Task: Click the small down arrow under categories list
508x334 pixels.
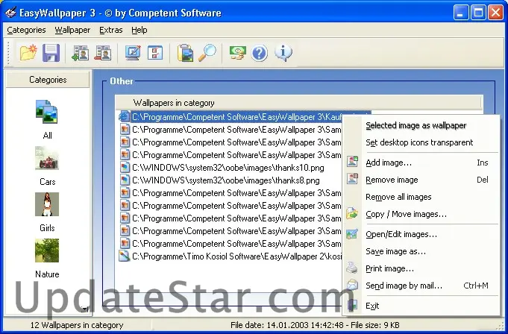Action: tap(84, 309)
